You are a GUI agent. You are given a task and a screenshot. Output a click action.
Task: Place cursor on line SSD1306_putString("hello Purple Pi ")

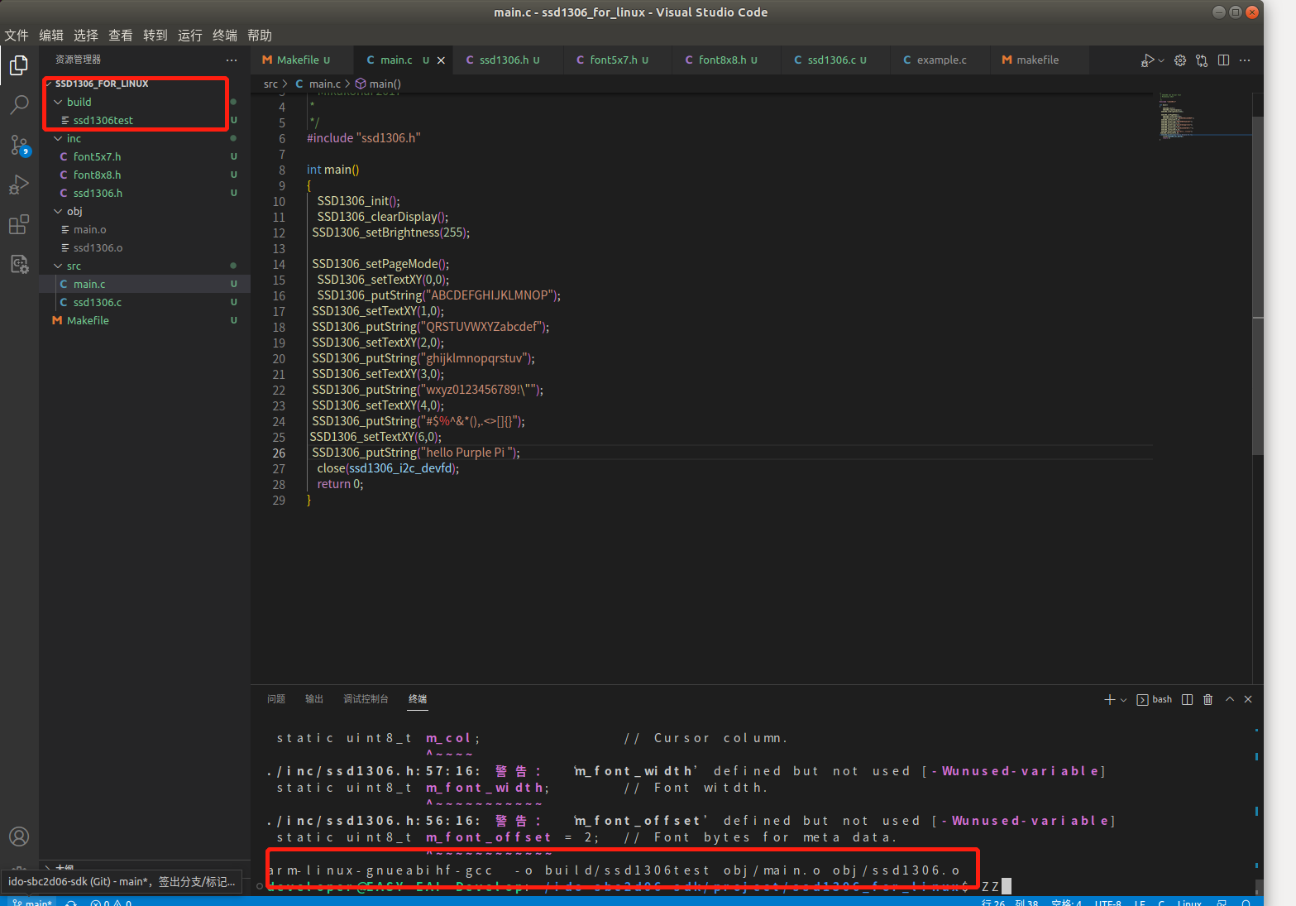pos(416,453)
